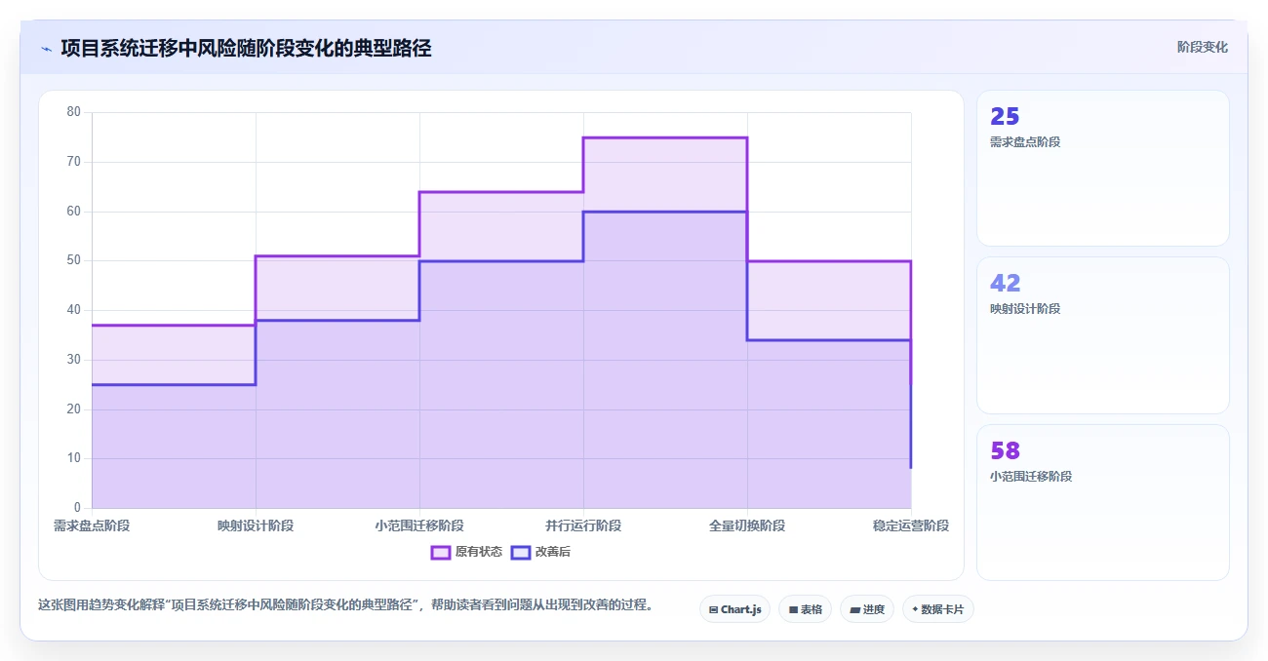This screenshot has height=661, width=1268.
Task: Click the value 42 in second card
Action: 1005,283
